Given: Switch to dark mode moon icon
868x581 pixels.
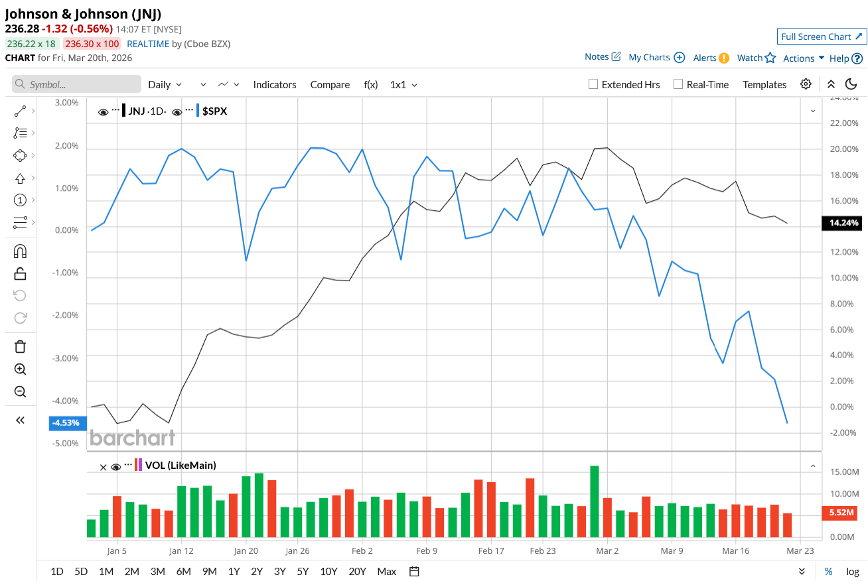Looking at the screenshot, I should [x=851, y=84].
